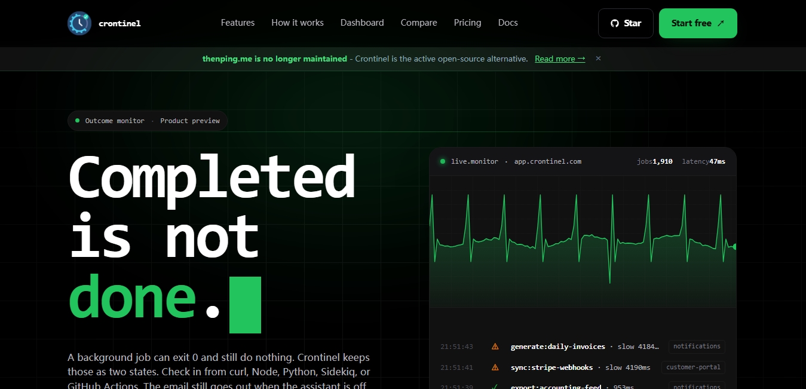Click the customer-portal tag
The image size is (806, 389).
click(693, 367)
